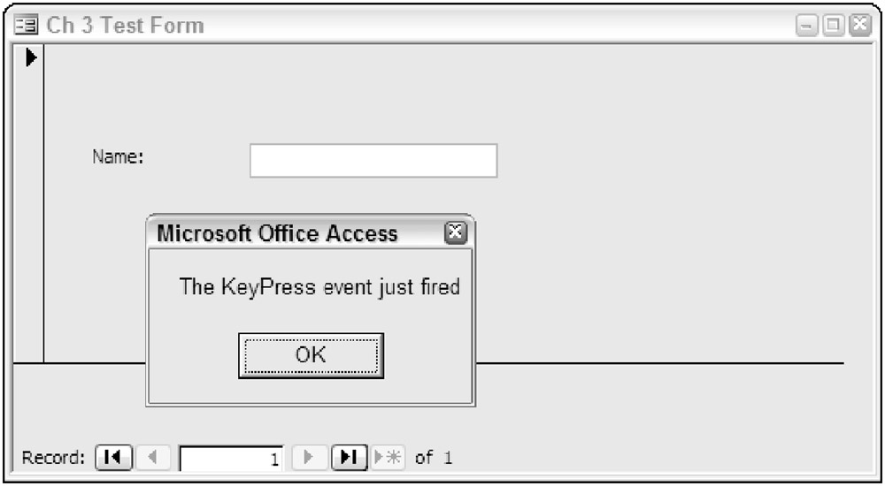Click the "of 1" record count text
Screen dimensions: 885x486
434,458
